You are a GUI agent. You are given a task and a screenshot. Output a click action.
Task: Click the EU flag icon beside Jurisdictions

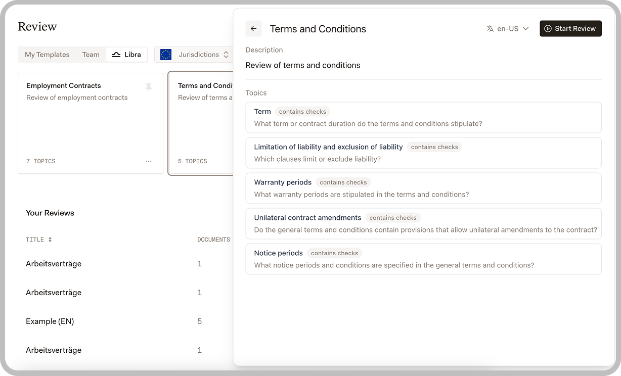tap(165, 54)
